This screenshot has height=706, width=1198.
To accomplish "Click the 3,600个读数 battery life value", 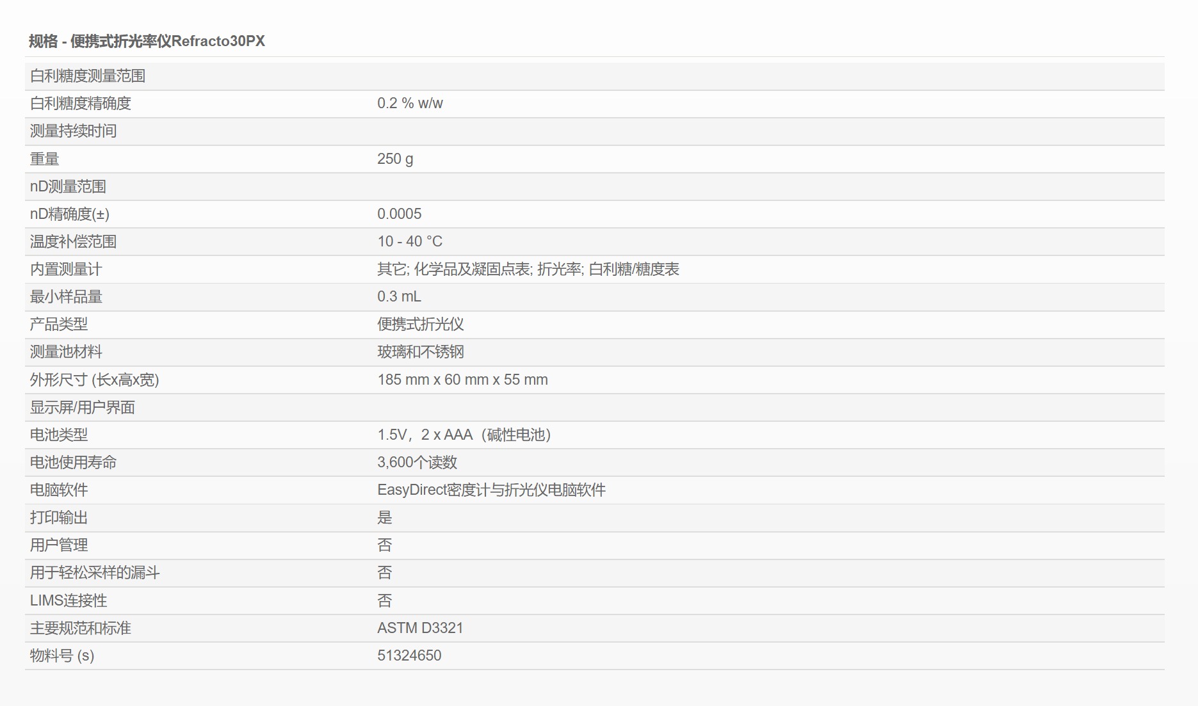I will tap(417, 463).
